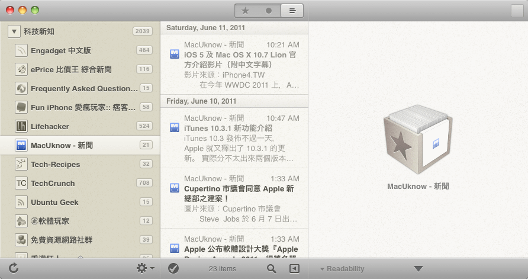Select the Ubuntu Geek feed
Image resolution: width=528 pixels, height=279 pixels.
click(x=80, y=202)
